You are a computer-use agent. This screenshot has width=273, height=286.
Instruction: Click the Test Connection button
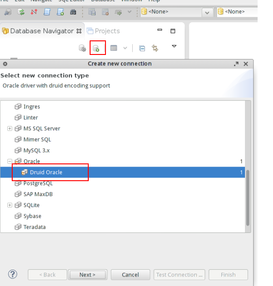[179, 275]
